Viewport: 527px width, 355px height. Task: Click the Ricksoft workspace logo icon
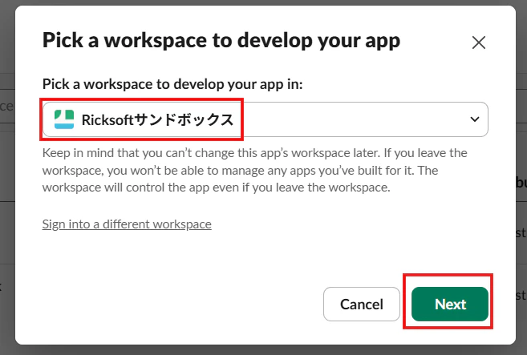(x=64, y=119)
